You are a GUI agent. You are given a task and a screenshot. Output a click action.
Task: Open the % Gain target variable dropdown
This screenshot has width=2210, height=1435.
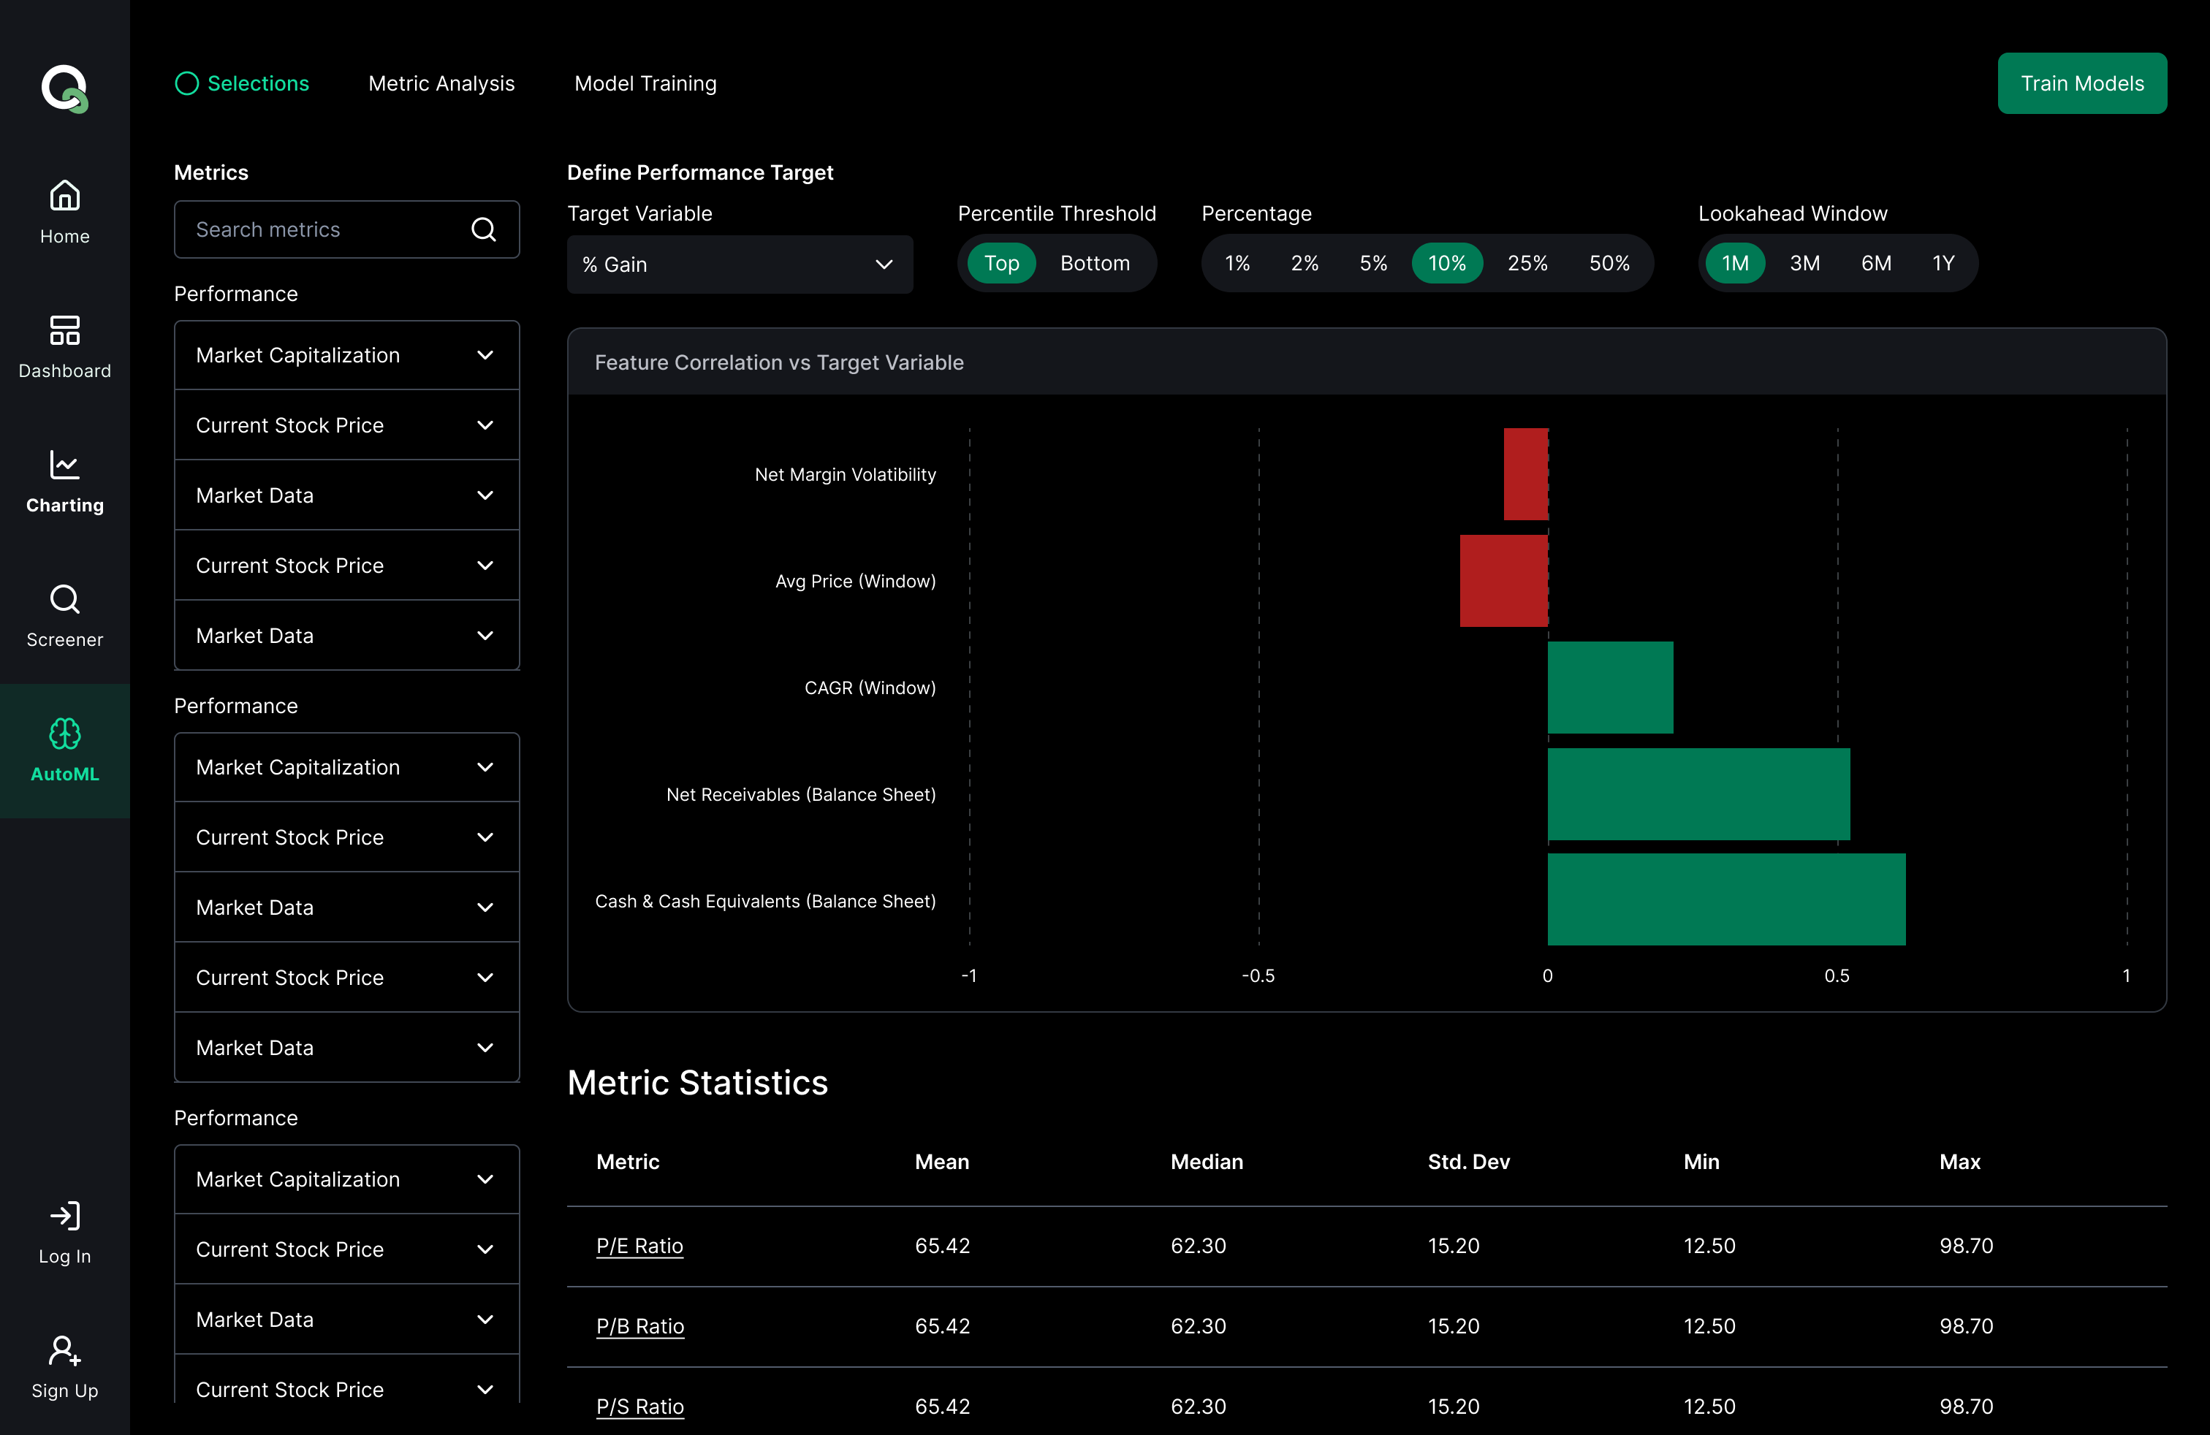pos(739,264)
